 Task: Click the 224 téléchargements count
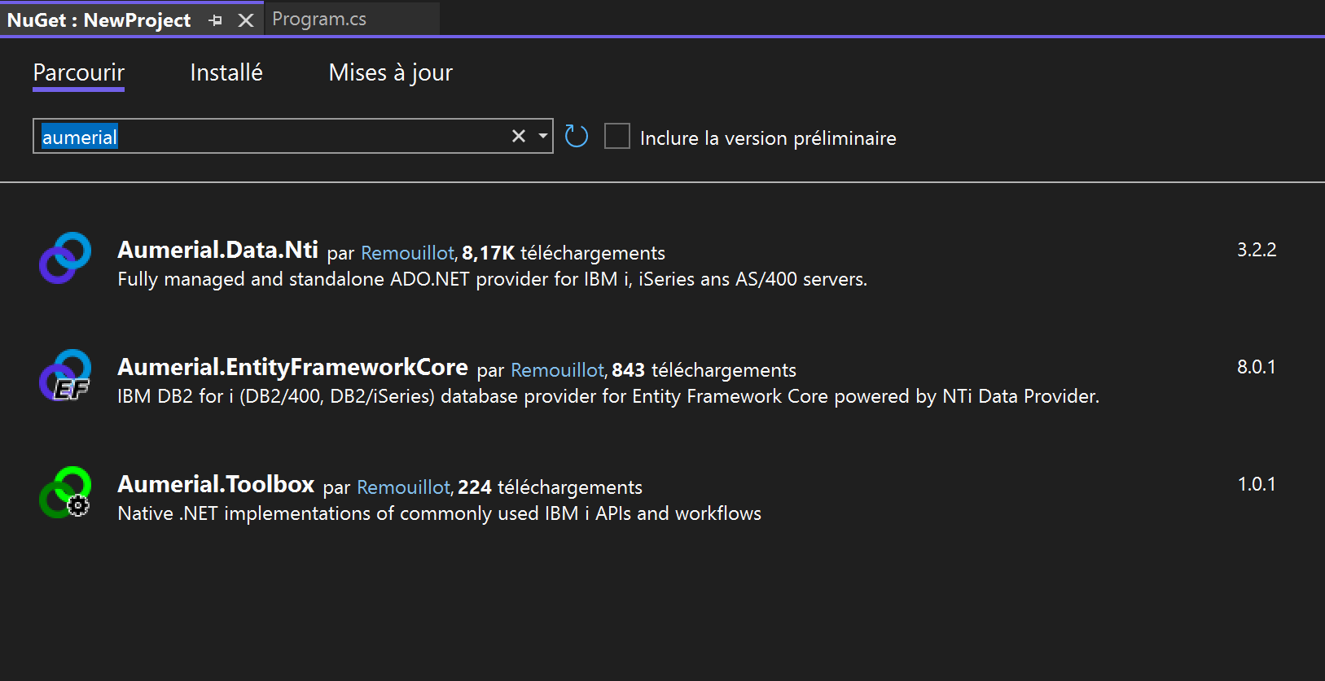[x=550, y=487]
